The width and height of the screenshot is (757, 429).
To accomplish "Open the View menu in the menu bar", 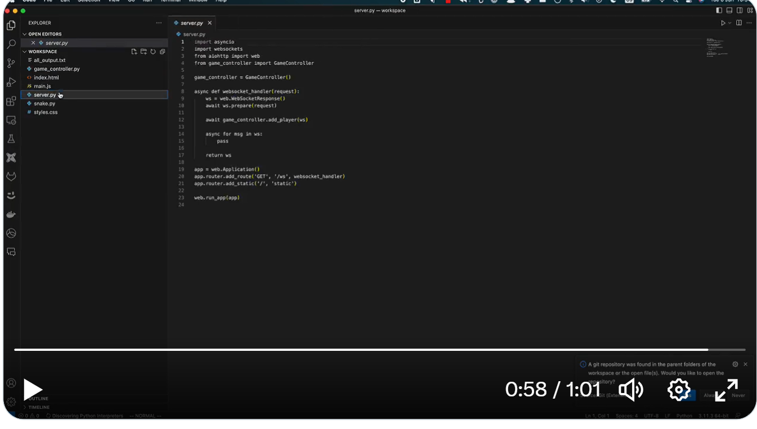I will pyautogui.click(x=114, y=2).
